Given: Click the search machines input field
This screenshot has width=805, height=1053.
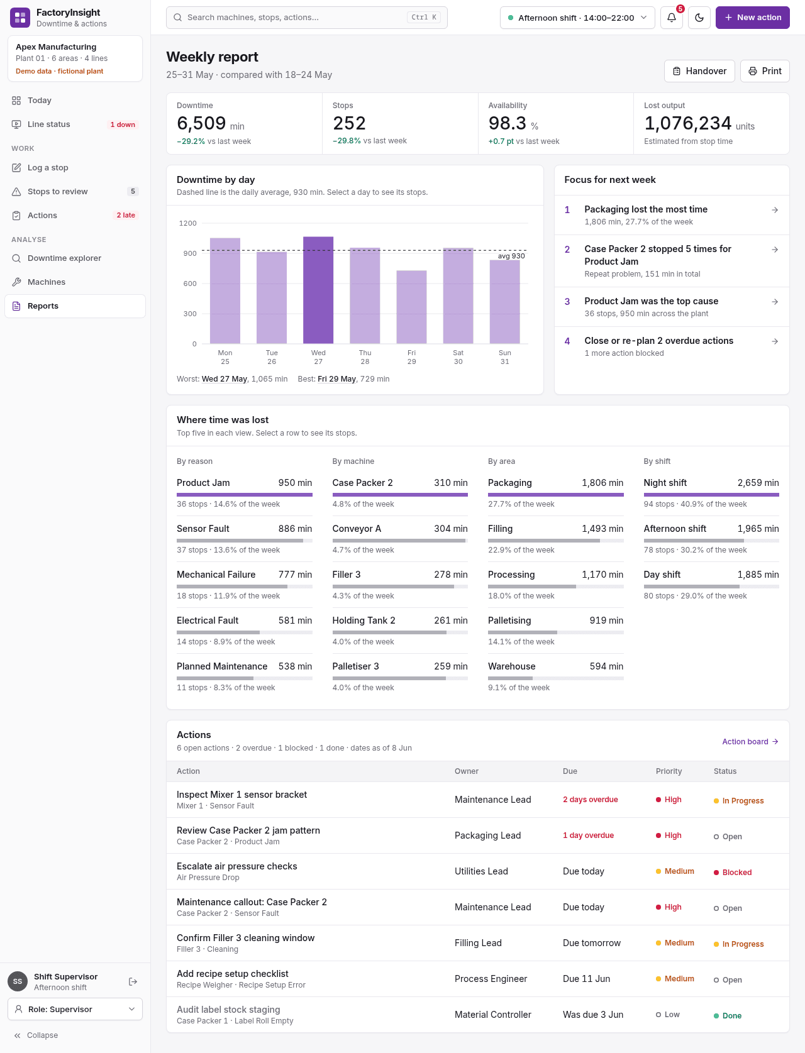Looking at the screenshot, I should pyautogui.click(x=307, y=18).
